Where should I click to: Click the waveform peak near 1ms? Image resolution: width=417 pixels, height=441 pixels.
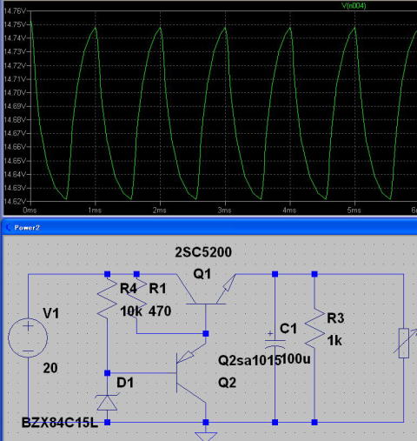coord(96,28)
